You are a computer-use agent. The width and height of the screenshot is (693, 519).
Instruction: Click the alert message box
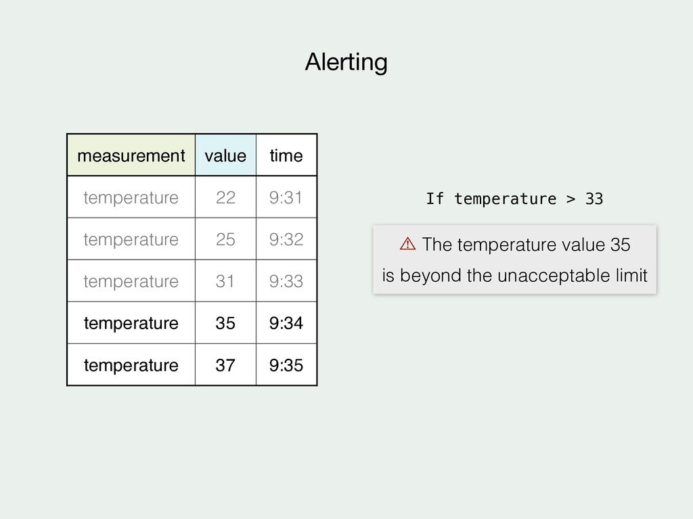point(514,259)
